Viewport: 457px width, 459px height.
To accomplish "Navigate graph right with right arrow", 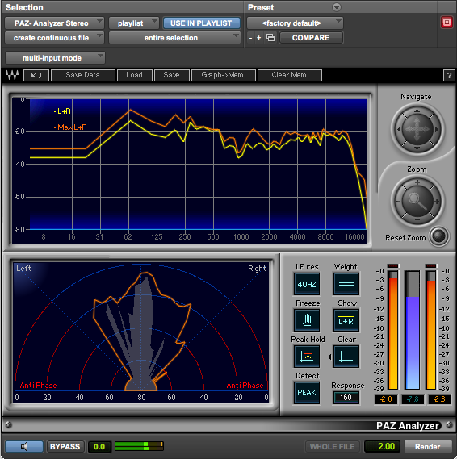I will click(437, 129).
